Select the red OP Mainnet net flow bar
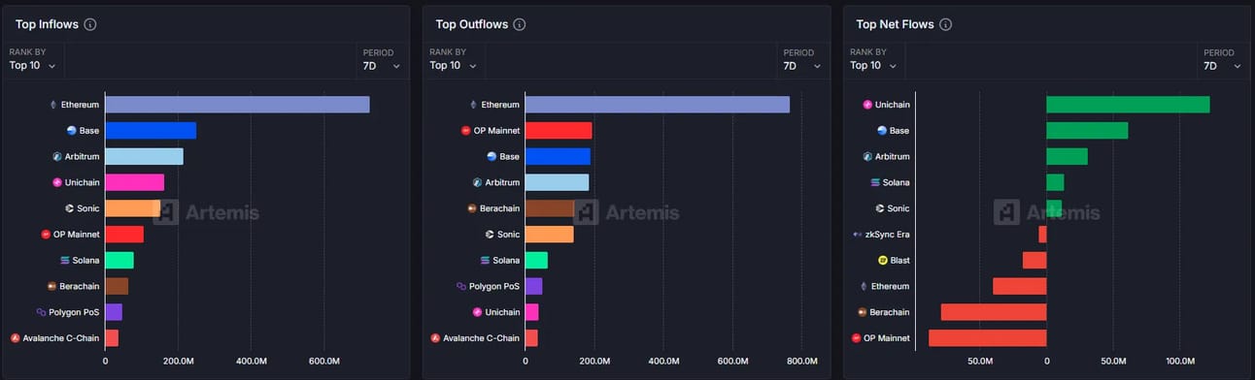 [x=988, y=338]
